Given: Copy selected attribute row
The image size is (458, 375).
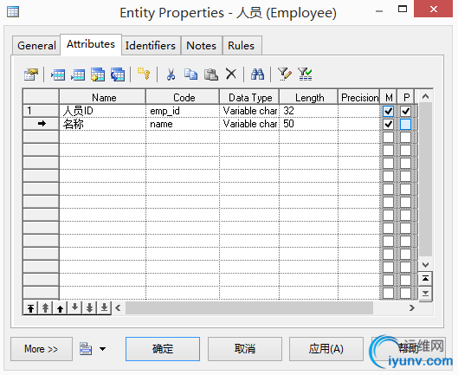Looking at the screenshot, I should 190,74.
